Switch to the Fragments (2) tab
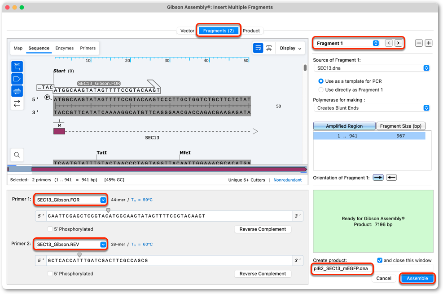 pyautogui.click(x=219, y=31)
